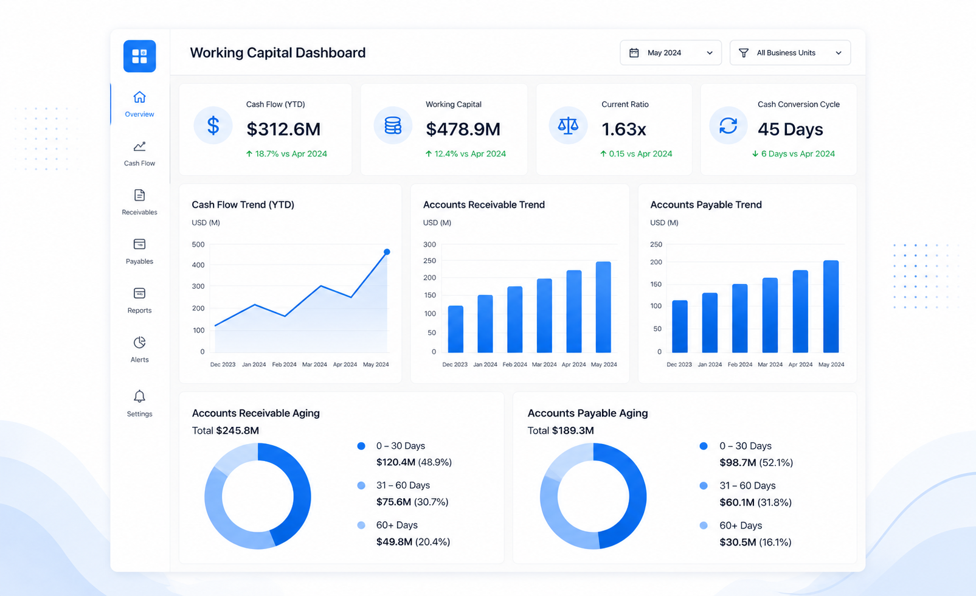Screen dimensions: 976x596
Task: Click the 1.63x current ratio value
Action: [x=624, y=129]
